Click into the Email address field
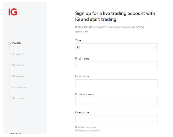The height and width of the screenshot is (137, 173). point(116,101)
